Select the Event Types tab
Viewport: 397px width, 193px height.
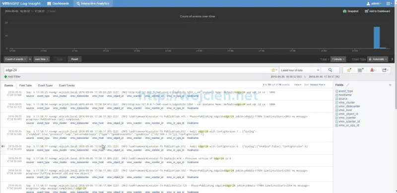tap(45, 86)
